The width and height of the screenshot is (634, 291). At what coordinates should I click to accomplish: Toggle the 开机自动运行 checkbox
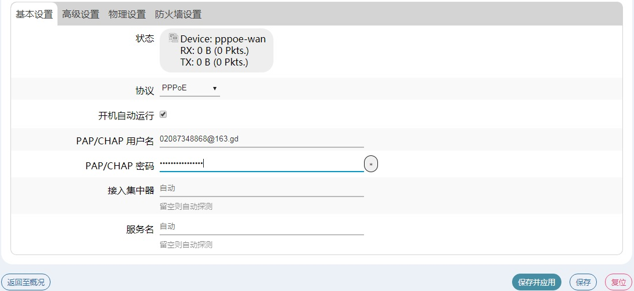pos(163,115)
